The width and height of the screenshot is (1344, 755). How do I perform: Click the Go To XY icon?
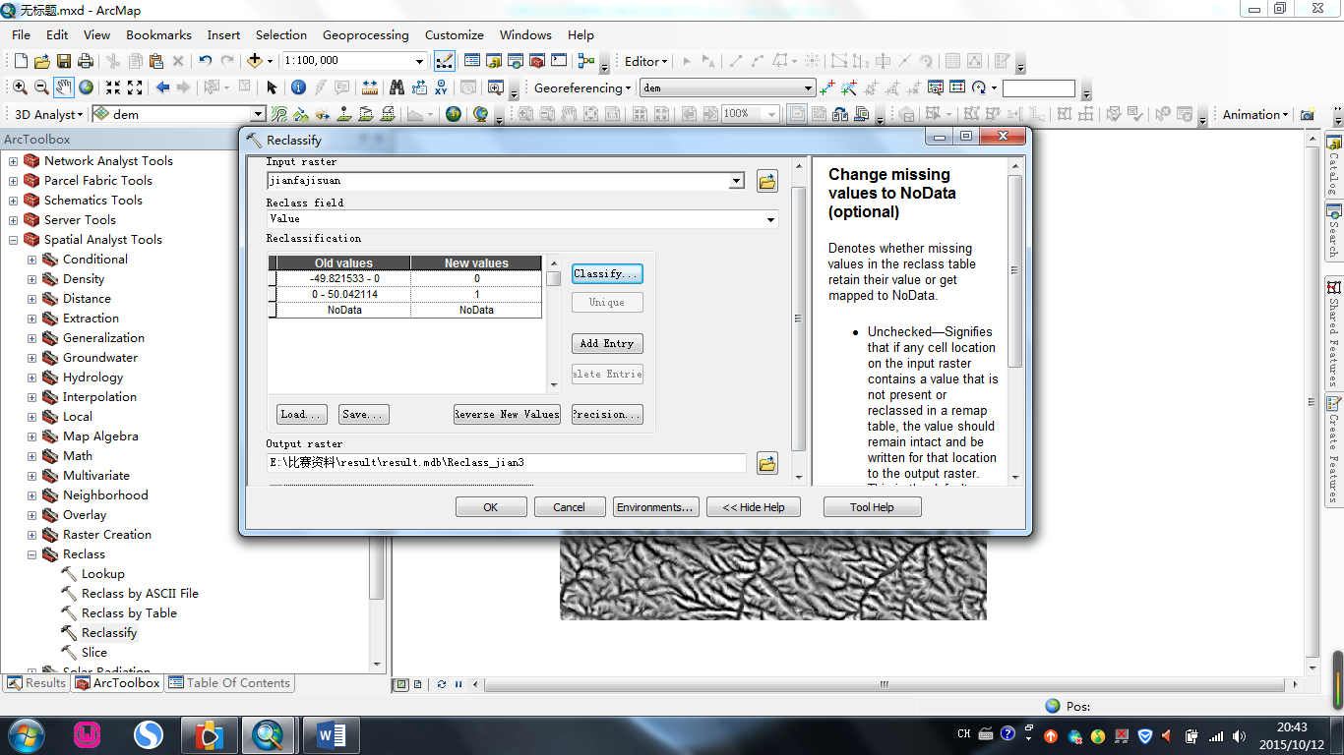tap(440, 87)
